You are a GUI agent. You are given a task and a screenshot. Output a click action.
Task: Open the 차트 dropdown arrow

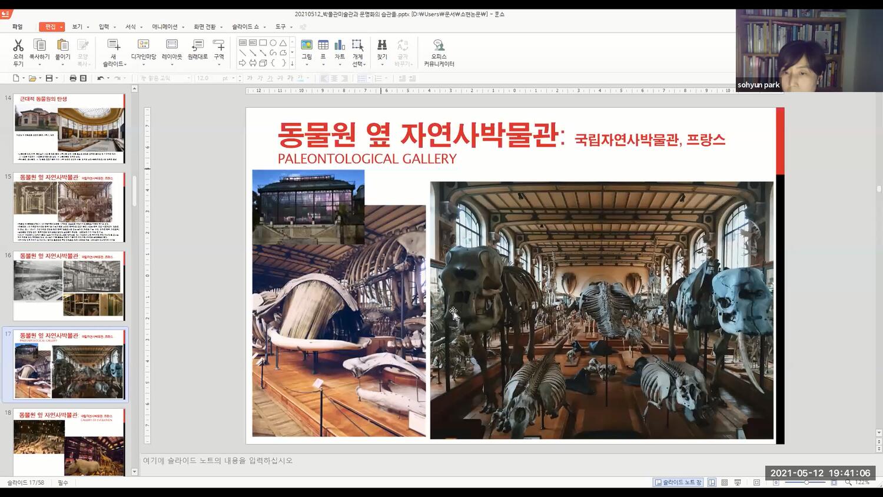click(x=340, y=64)
